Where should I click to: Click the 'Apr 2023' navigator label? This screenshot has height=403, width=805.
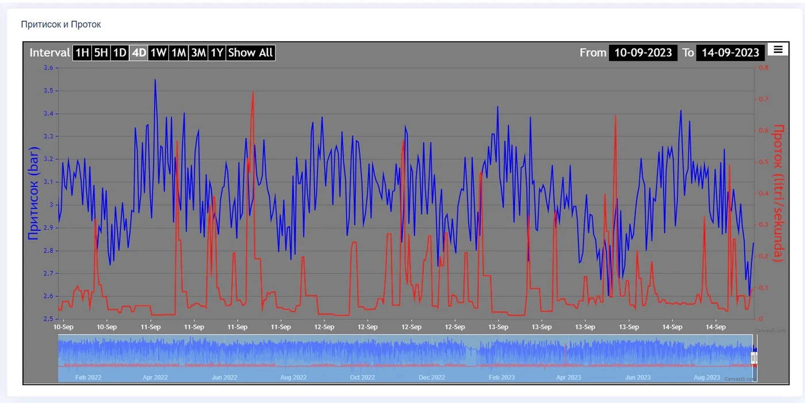pyautogui.click(x=568, y=378)
